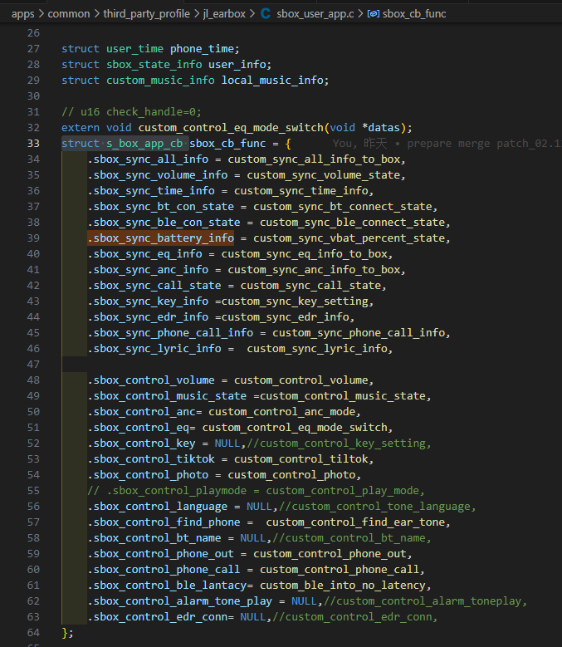Click 'phone_time' variable on line 27
562x647 pixels.
pos(202,49)
